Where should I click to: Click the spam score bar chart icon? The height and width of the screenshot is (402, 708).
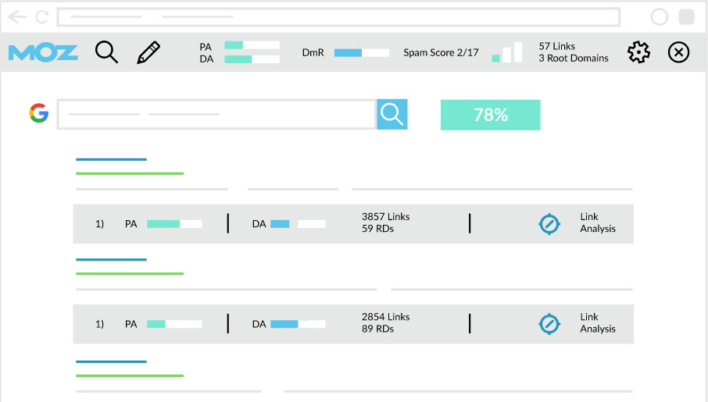(507, 52)
